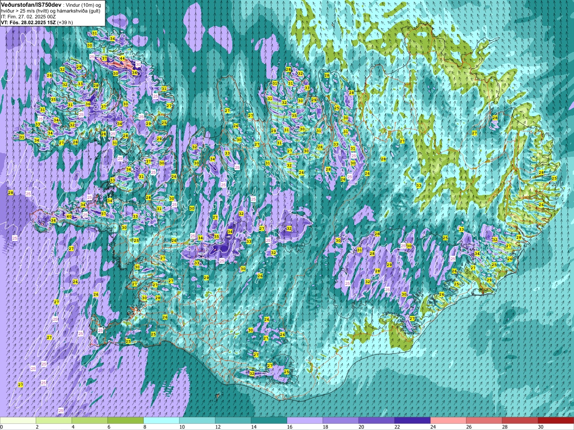Screen dimensions: 574x430
Task: Select the 12–14 m/s teal legend swatch
Action: click(233, 421)
